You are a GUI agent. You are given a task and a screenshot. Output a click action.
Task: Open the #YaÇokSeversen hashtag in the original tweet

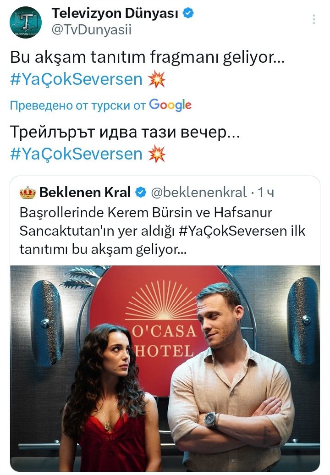click(x=76, y=79)
